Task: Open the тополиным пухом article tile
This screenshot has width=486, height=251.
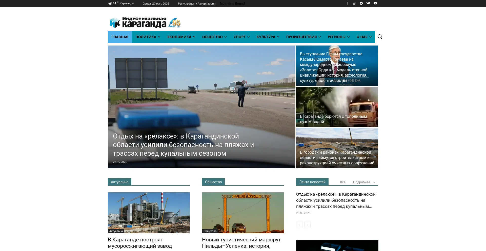Action: 337,107
